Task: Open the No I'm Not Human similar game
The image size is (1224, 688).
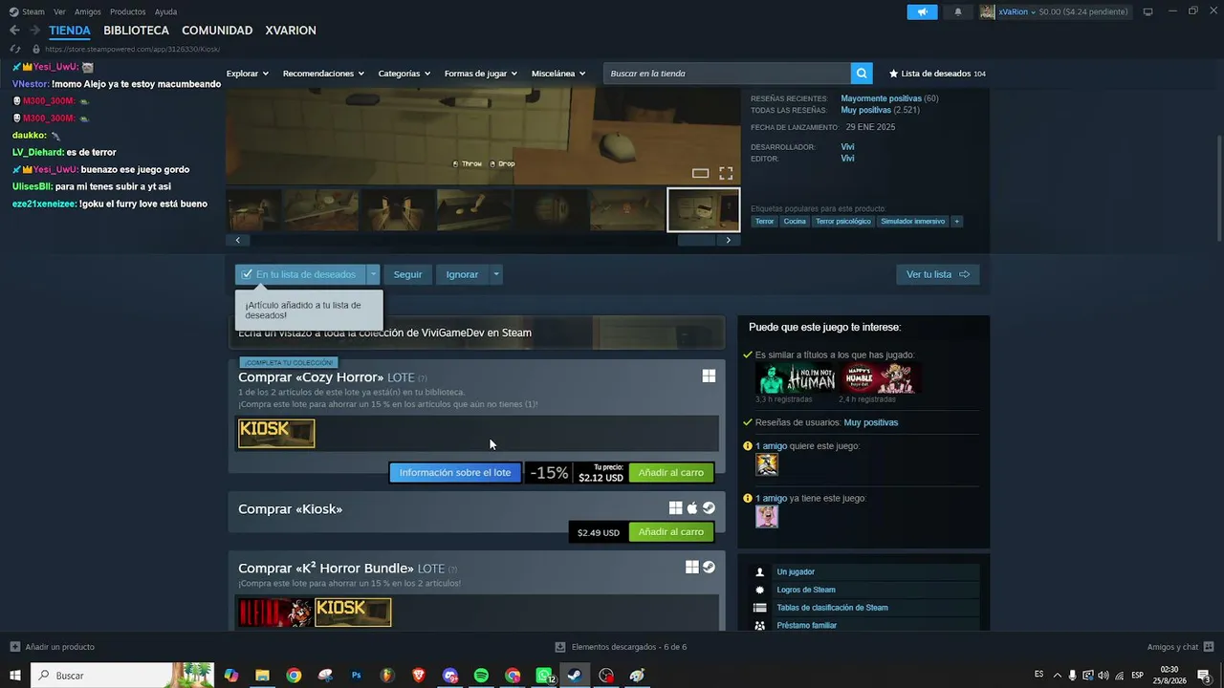Action: 797,378
